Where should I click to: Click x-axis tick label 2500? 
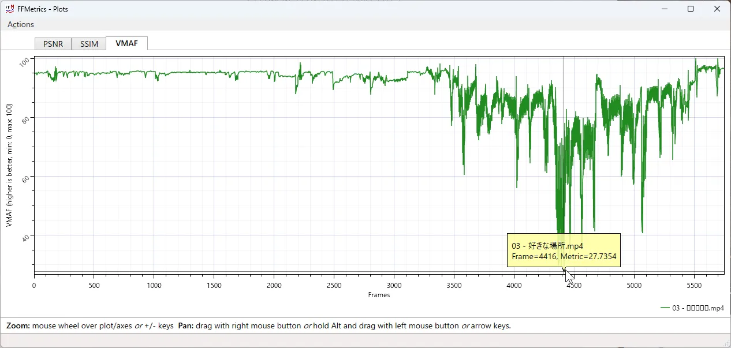[x=334, y=285]
